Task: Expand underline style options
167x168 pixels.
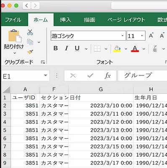Action: [x=86, y=49]
